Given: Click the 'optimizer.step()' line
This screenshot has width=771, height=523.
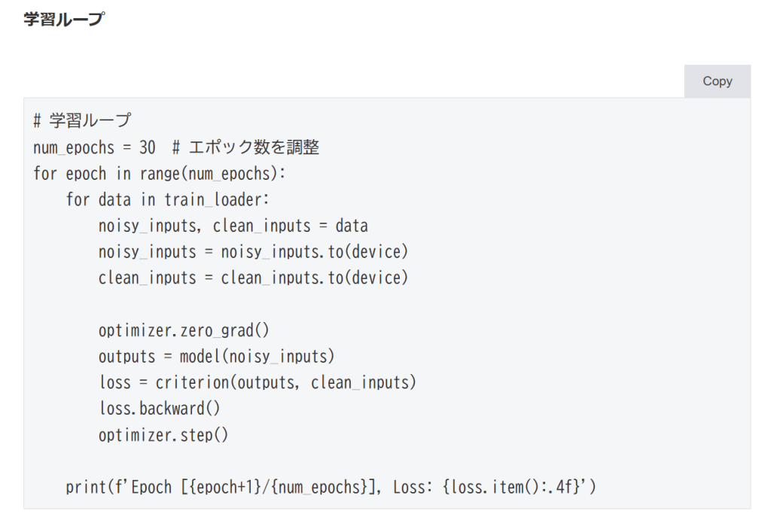Looking at the screenshot, I should pos(163,435).
